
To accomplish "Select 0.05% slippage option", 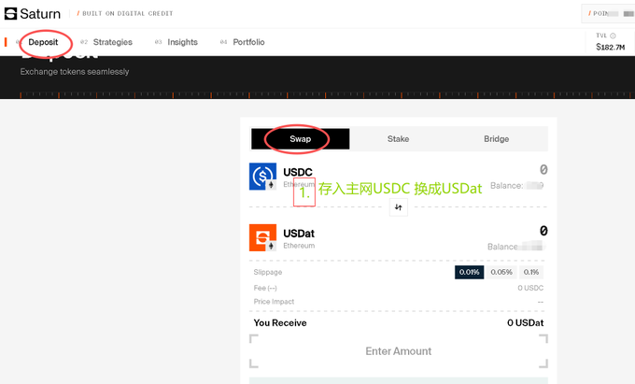I will (501, 272).
